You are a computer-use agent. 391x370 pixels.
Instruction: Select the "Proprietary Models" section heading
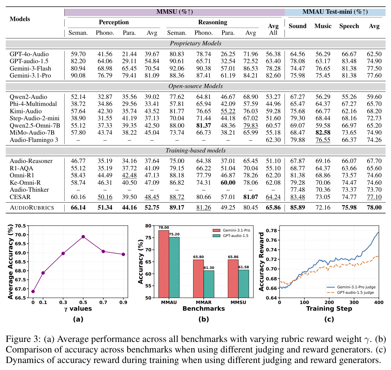(x=196, y=43)
